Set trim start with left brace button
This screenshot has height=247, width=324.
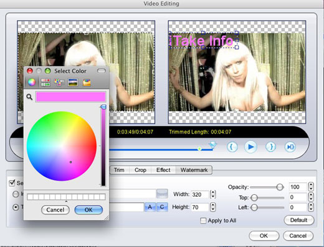pos(232,147)
